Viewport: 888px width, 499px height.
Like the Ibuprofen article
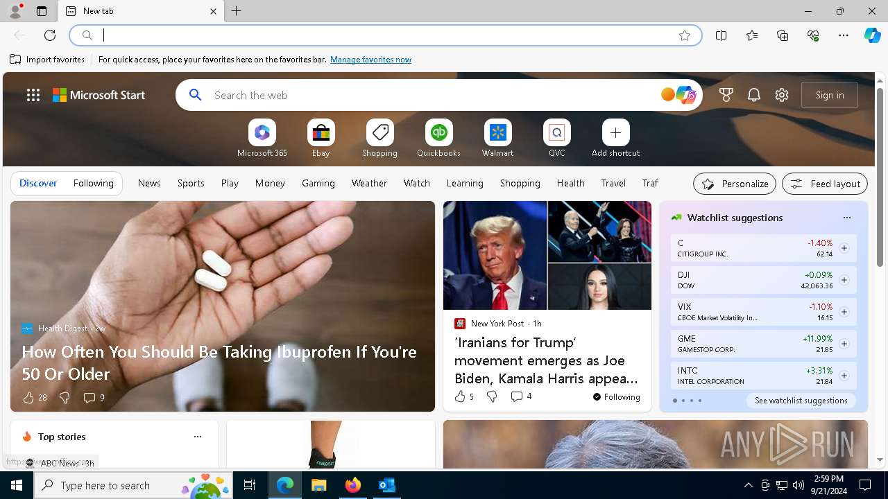[35, 397]
